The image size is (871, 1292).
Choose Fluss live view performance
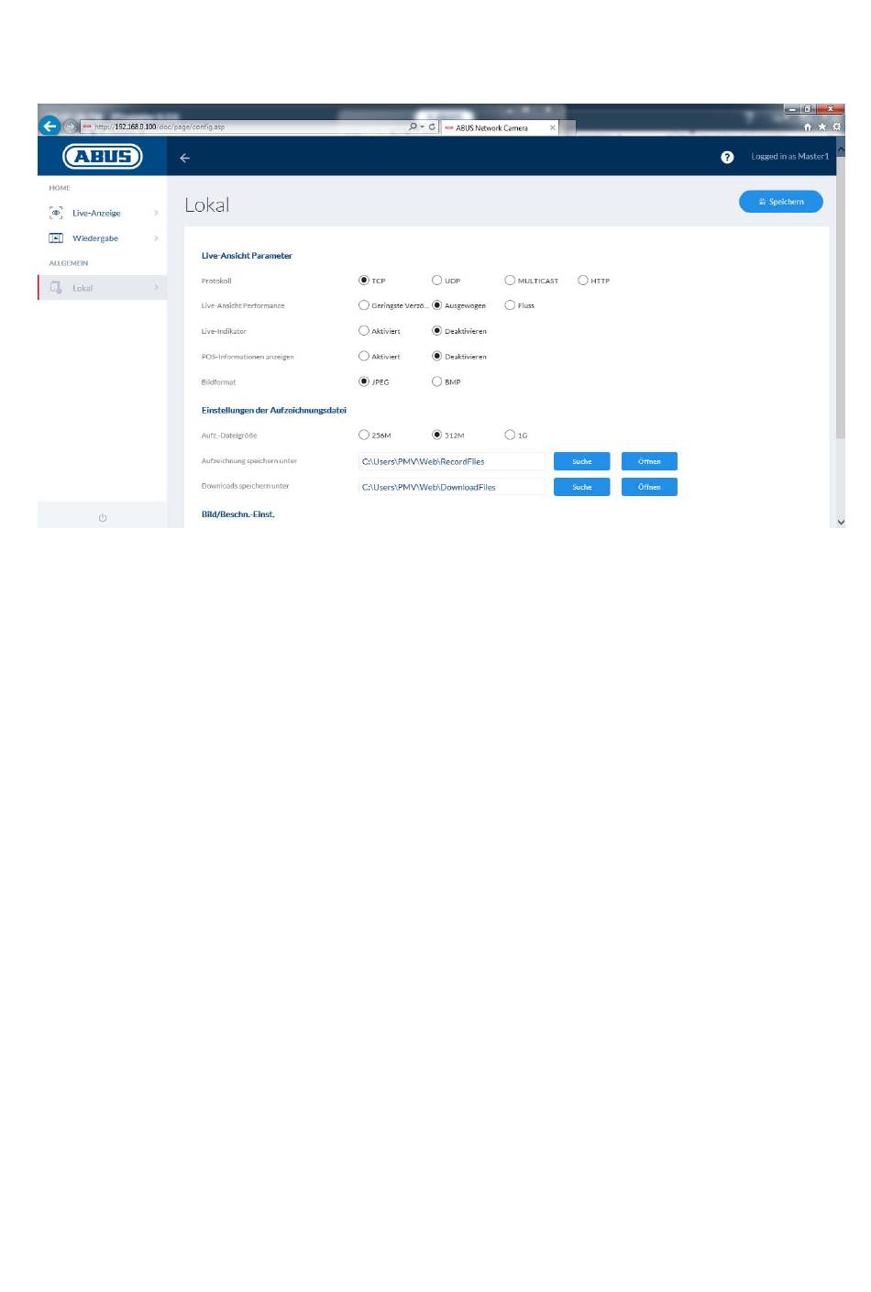(510, 305)
